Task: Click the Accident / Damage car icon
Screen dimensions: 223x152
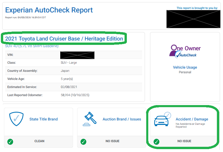Action: click(x=162, y=119)
